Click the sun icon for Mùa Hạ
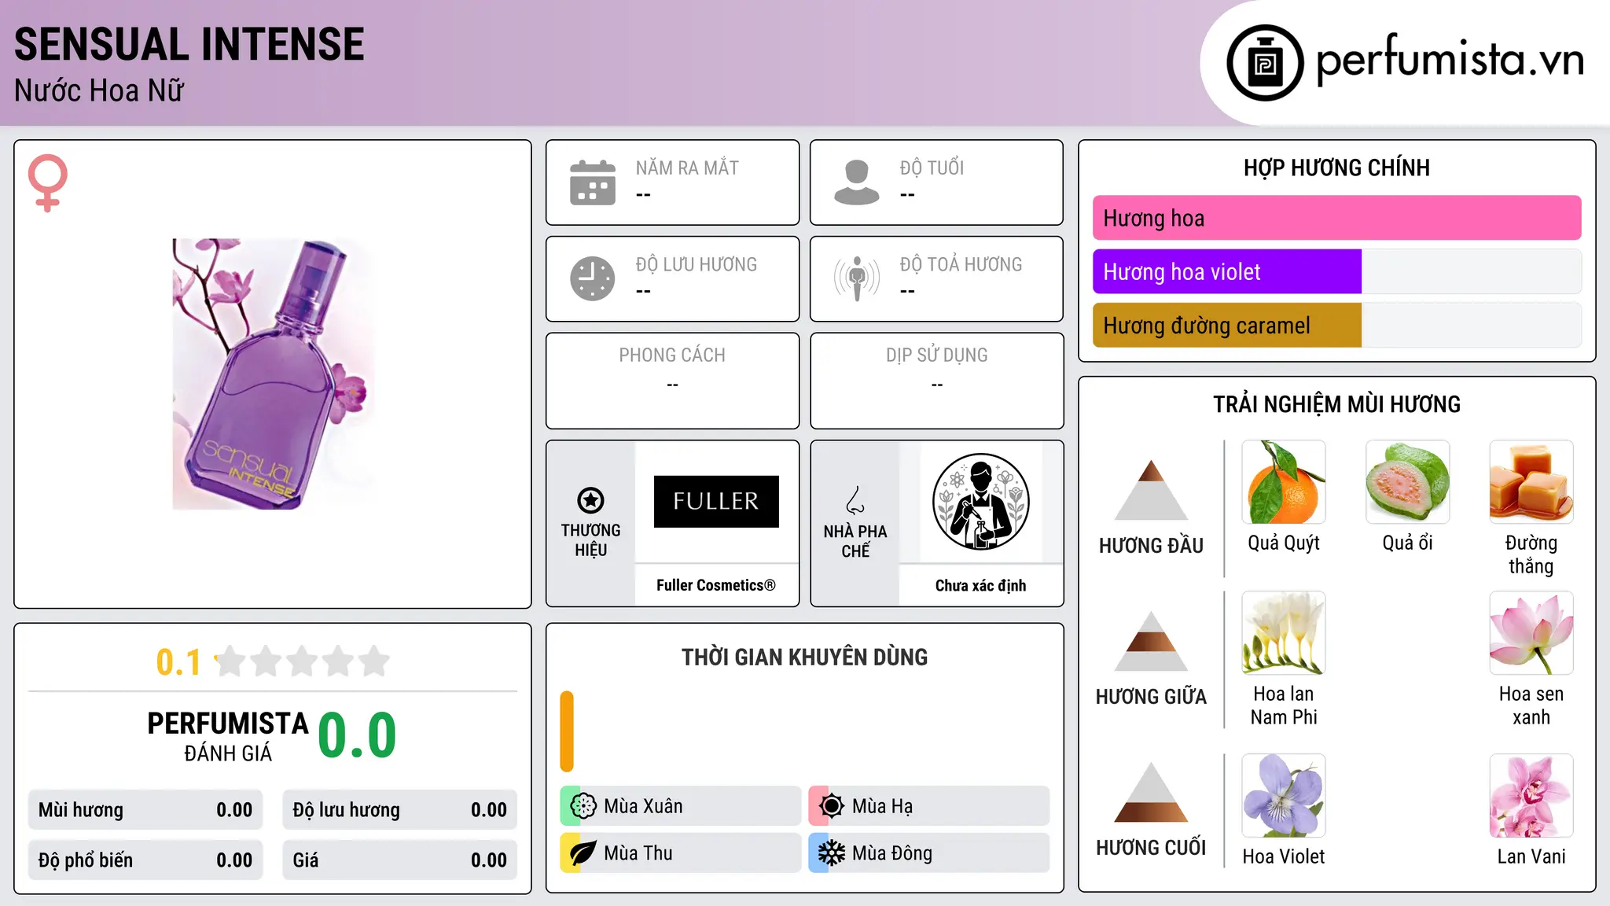The image size is (1610, 906). 831,806
